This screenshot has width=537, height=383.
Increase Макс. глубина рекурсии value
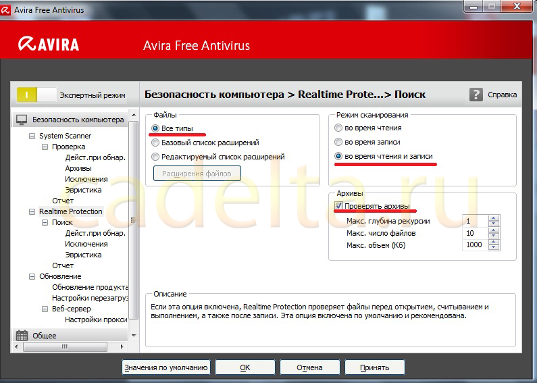click(x=494, y=218)
